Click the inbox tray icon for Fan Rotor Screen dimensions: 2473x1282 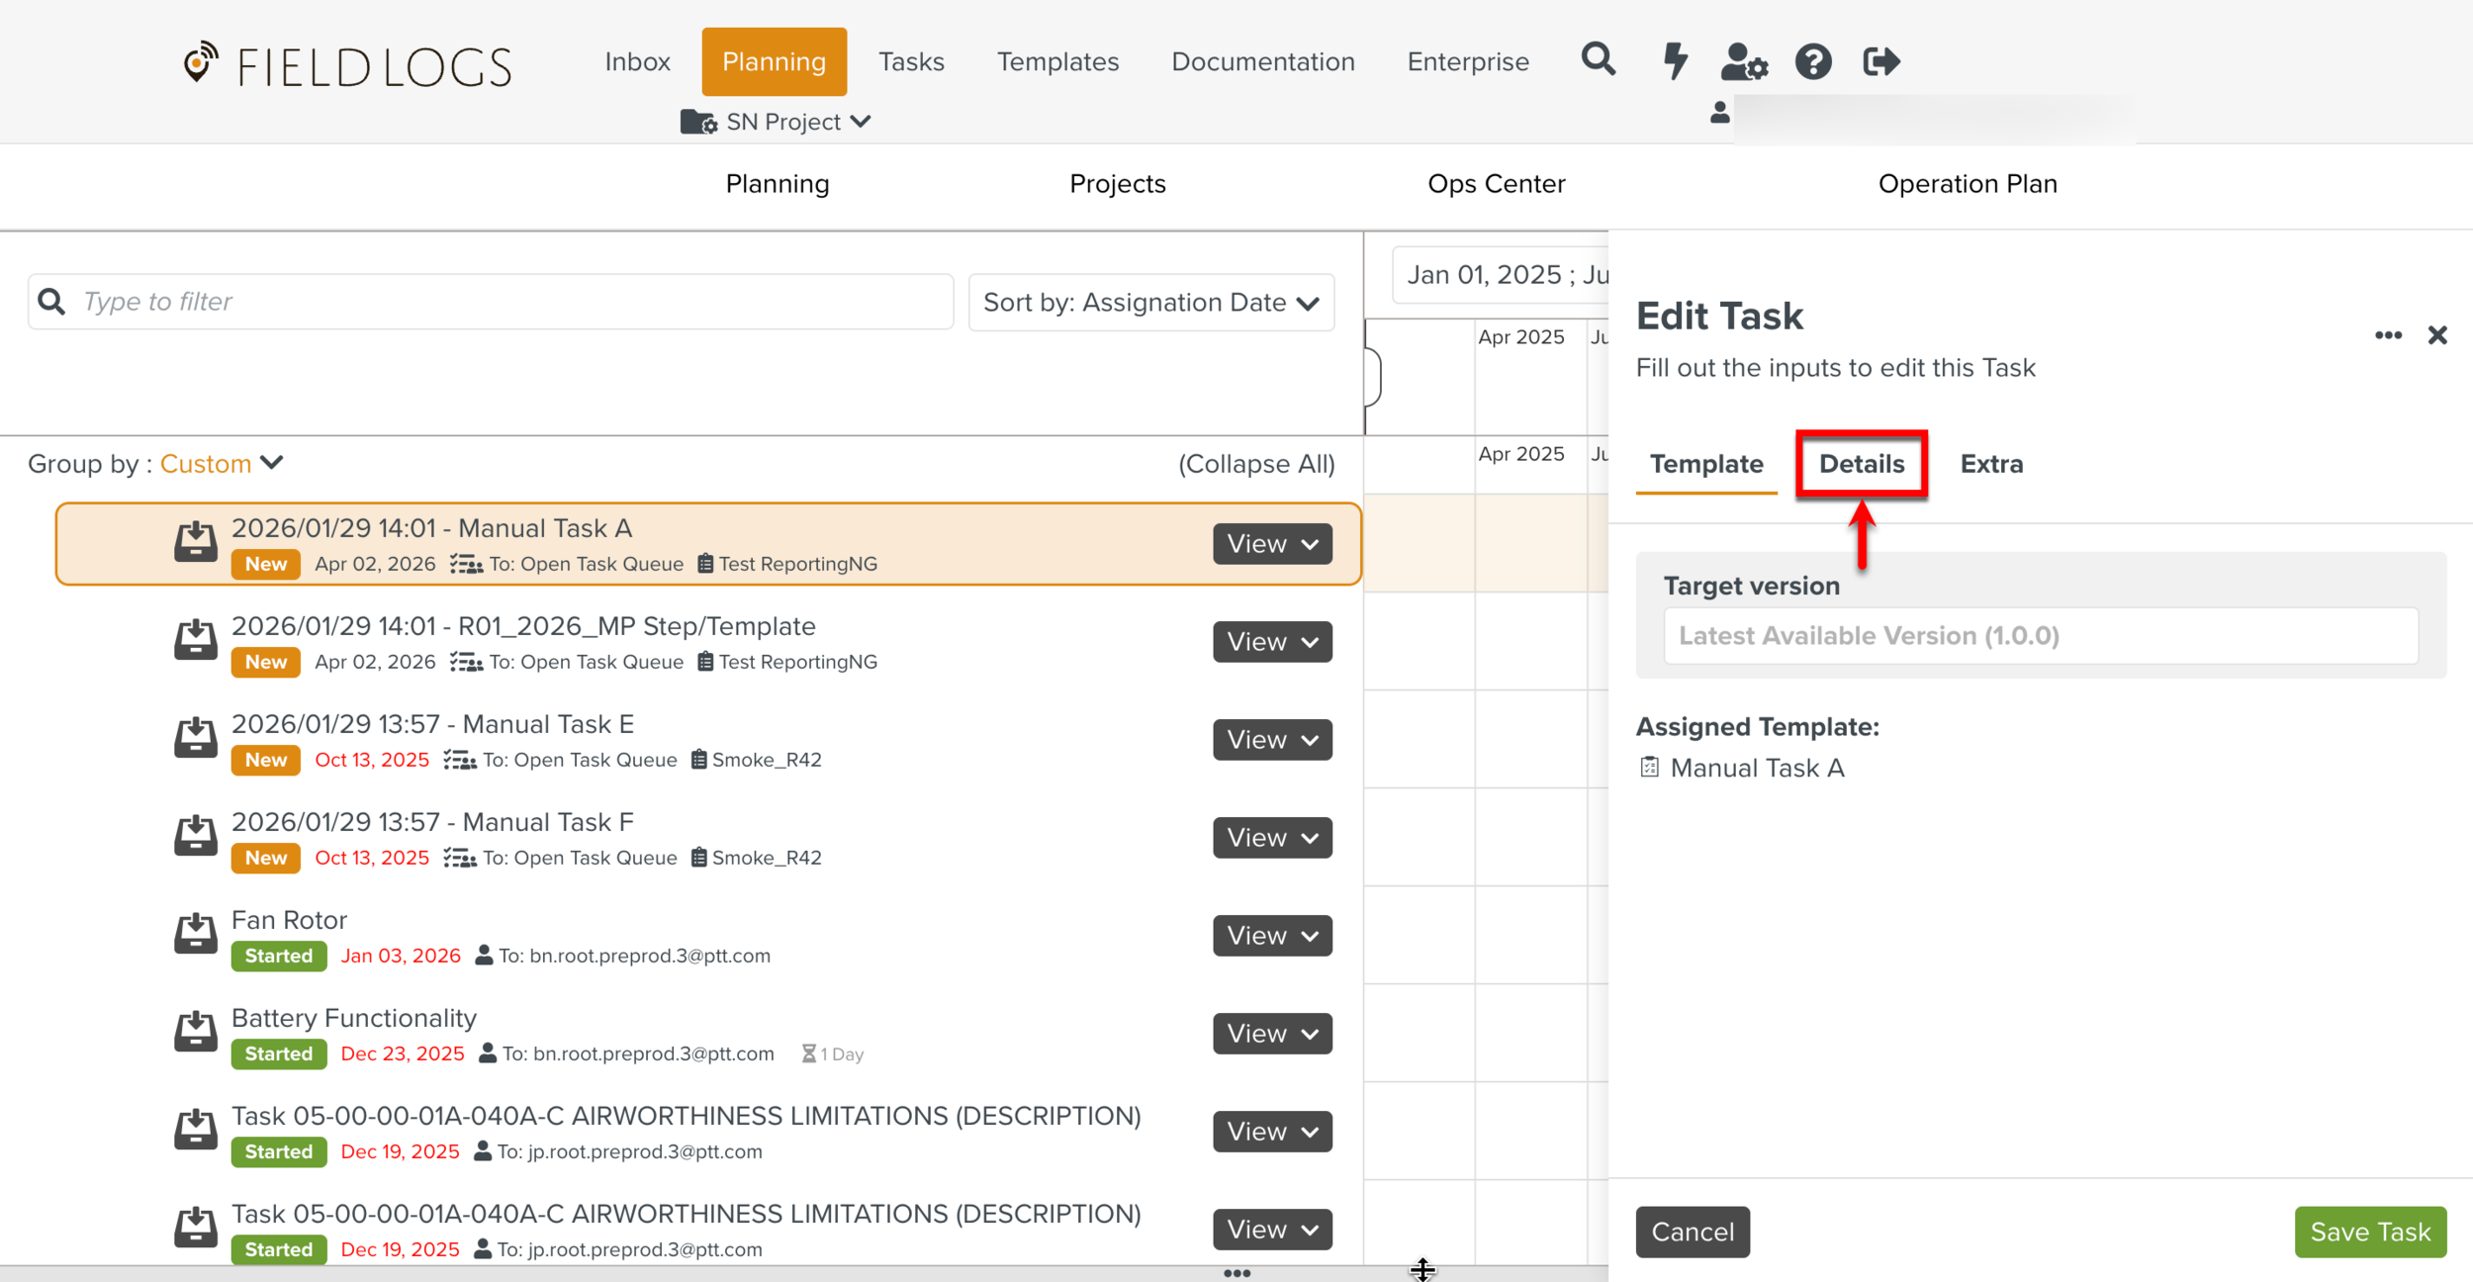(196, 934)
